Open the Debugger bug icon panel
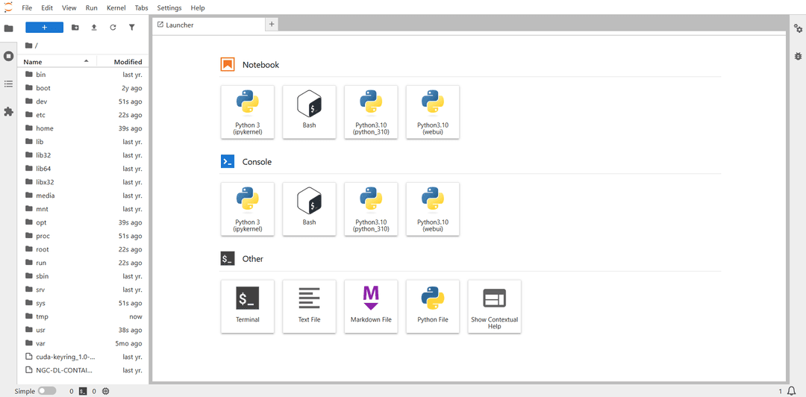The width and height of the screenshot is (806, 397). (x=798, y=55)
